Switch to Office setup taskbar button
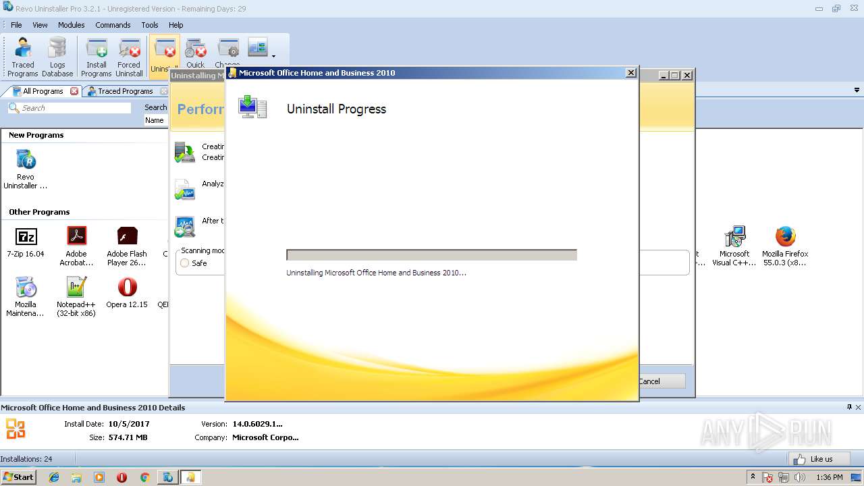 tap(190, 477)
